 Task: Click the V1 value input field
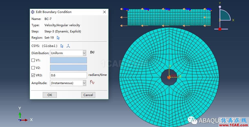[x=68, y=60]
